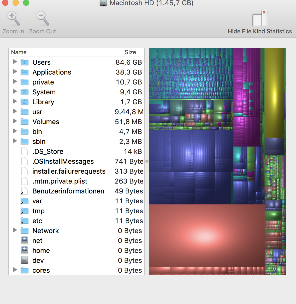Click the System folder icon
The height and width of the screenshot is (304, 296).
click(25, 92)
